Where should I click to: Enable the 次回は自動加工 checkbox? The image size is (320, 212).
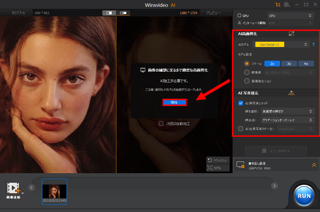(161, 123)
